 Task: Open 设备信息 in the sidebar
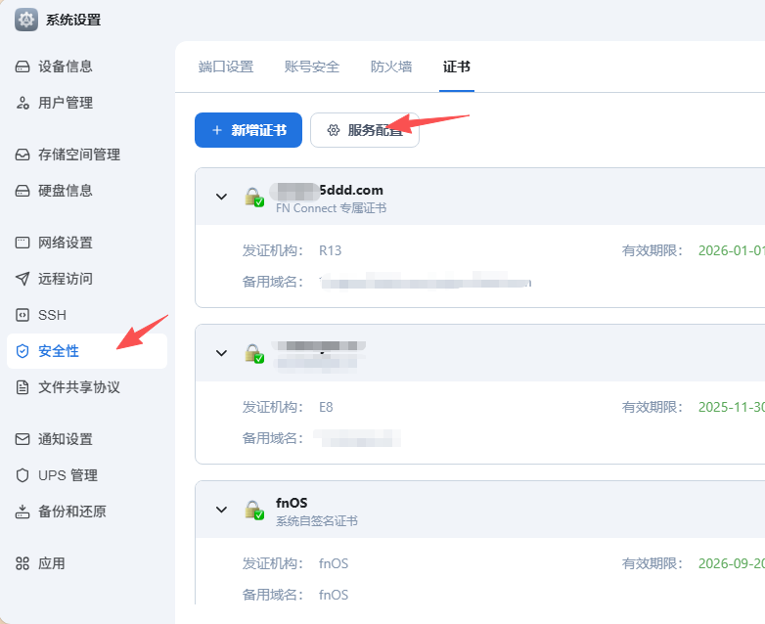87,67
